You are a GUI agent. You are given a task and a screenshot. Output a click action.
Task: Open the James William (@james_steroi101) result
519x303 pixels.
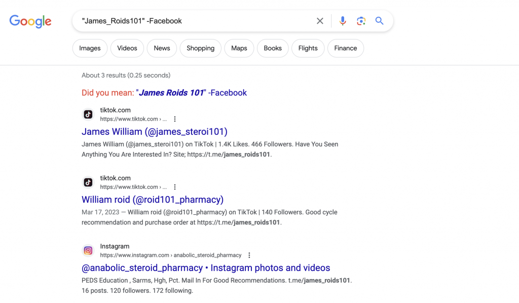(155, 132)
